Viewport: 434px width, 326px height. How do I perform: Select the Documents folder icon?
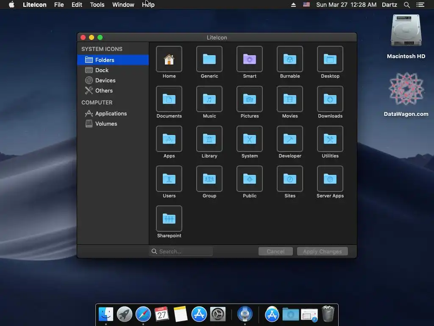(169, 99)
